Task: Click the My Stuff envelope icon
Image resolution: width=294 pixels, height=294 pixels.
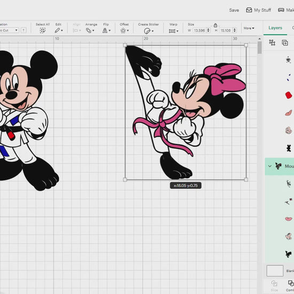Action: coord(249,10)
